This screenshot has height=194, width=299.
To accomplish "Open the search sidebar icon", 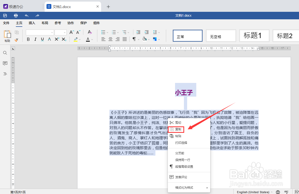I will [x=5, y=53].
